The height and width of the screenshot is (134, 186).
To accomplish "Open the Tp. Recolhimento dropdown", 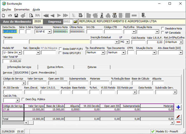I will click(103, 52).
